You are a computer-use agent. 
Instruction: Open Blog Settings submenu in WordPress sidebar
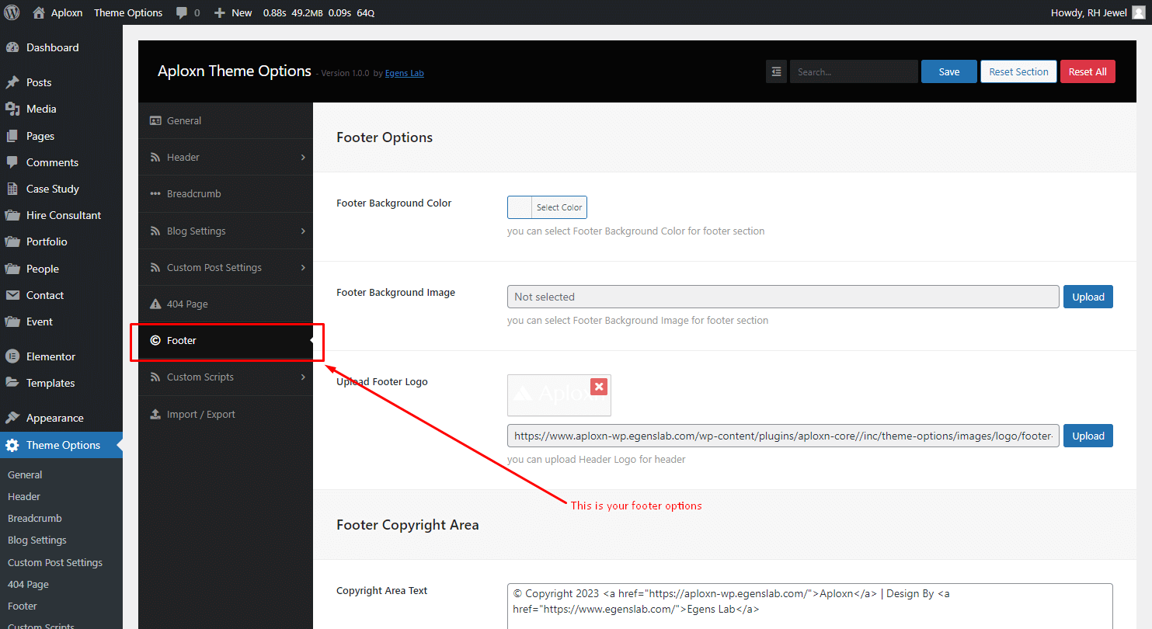(x=37, y=540)
